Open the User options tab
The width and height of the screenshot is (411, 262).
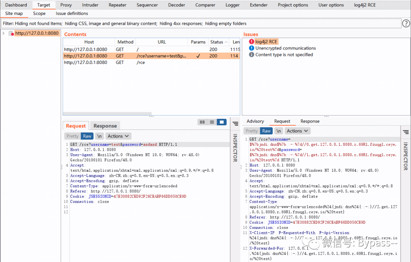(331, 5)
